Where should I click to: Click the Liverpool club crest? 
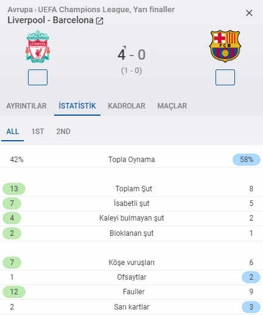point(38,46)
